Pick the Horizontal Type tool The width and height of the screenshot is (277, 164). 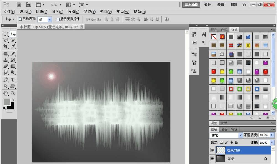click(x=13, y=80)
